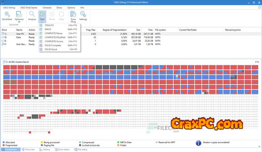
Task: Click the shadow copies info icon
Action: (x=198, y=143)
